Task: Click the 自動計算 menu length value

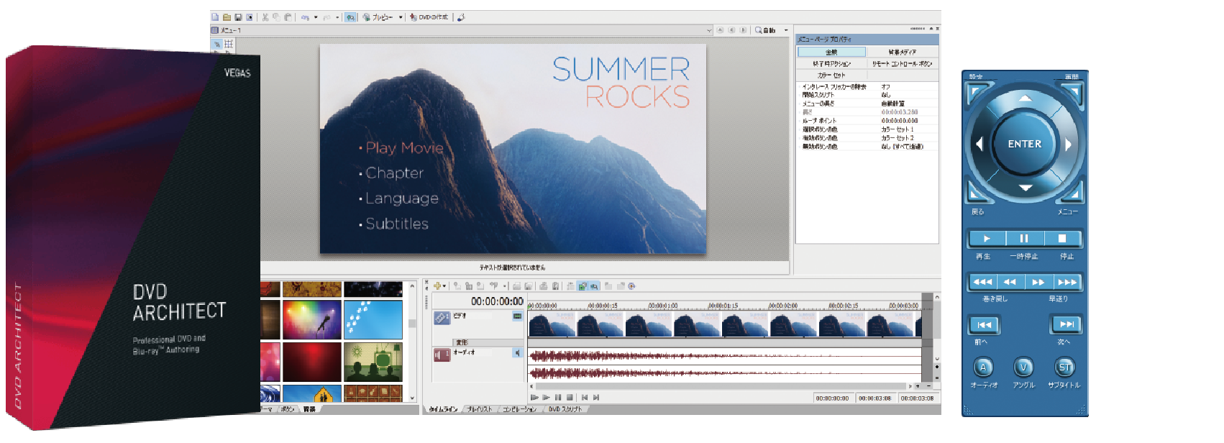Action: (x=893, y=104)
